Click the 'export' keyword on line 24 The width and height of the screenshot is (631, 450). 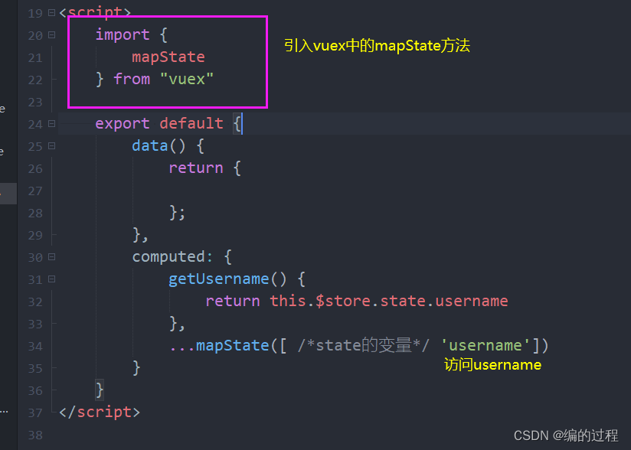click(123, 123)
